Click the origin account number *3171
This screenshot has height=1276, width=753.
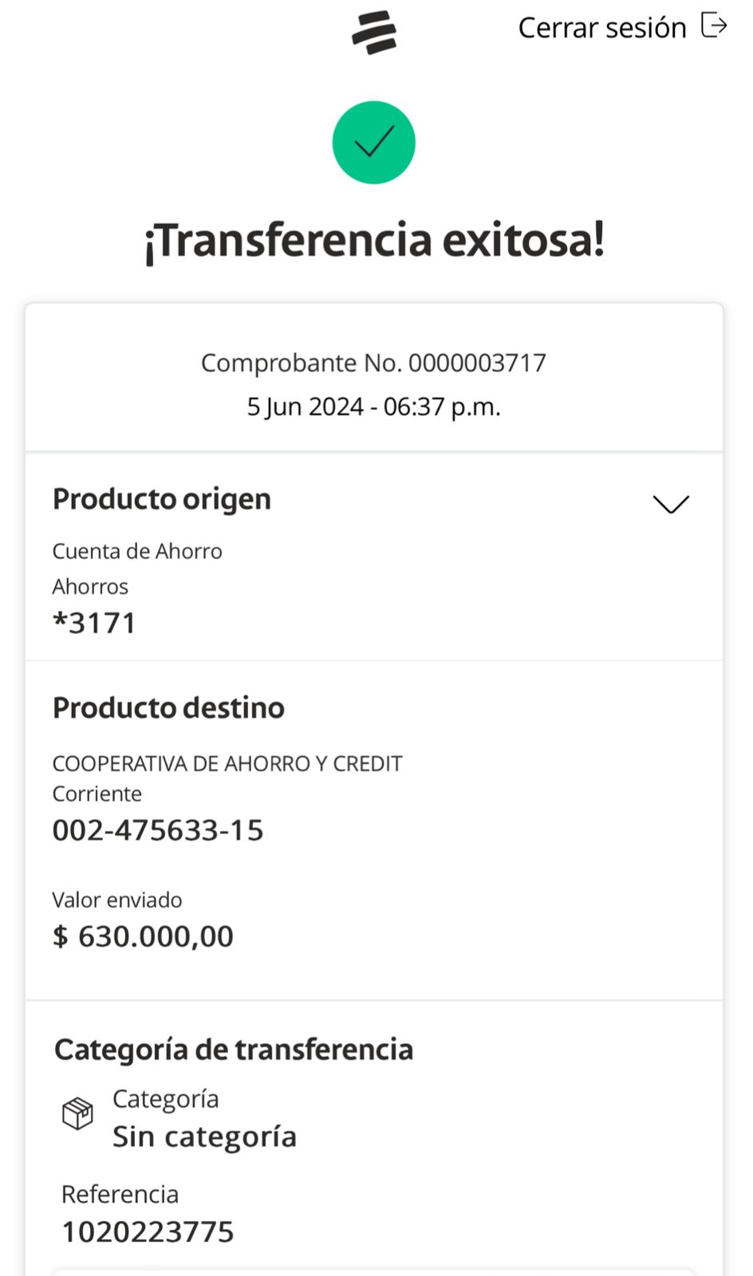(x=94, y=623)
